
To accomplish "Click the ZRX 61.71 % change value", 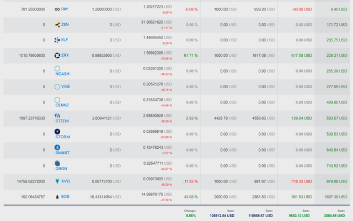I will [191, 55].
